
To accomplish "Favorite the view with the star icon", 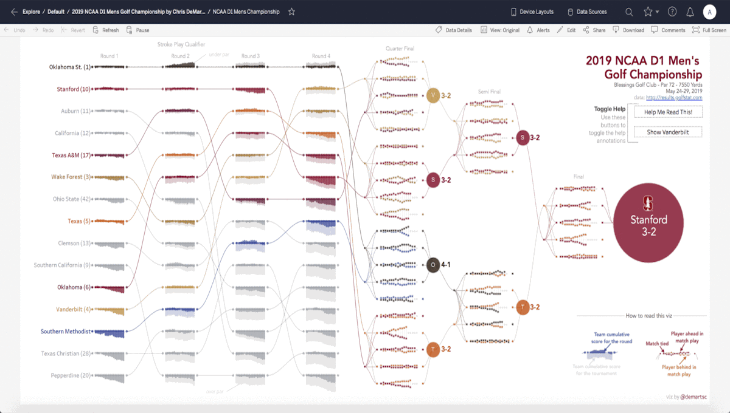I will coord(291,11).
